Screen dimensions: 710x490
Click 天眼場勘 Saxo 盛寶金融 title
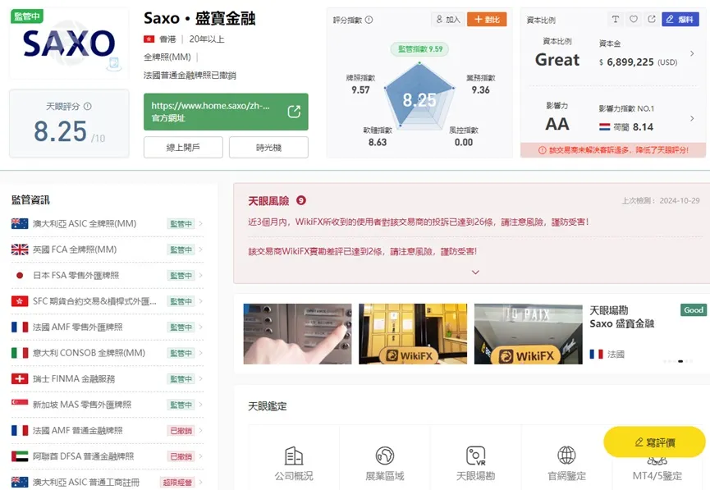pyautogui.click(x=621, y=317)
